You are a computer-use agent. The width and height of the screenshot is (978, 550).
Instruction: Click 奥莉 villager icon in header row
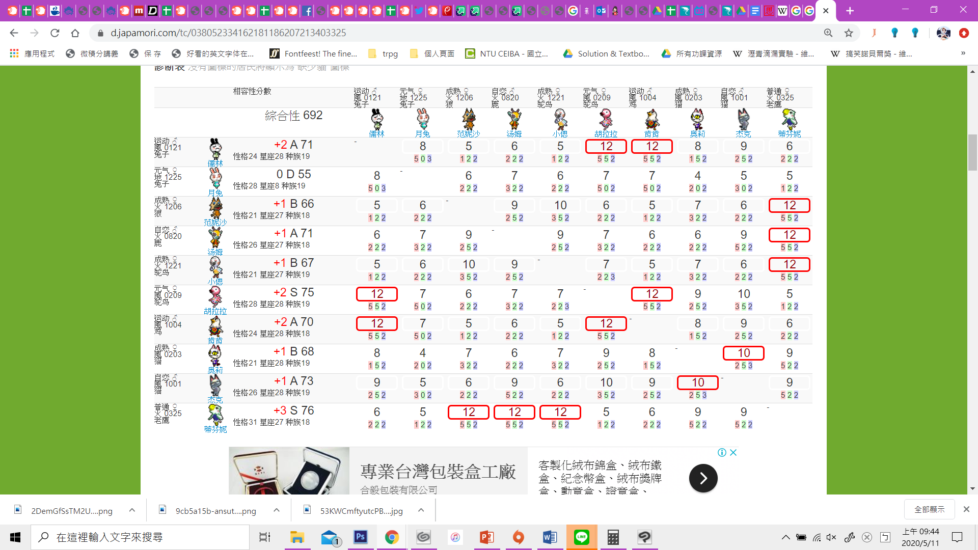[698, 120]
